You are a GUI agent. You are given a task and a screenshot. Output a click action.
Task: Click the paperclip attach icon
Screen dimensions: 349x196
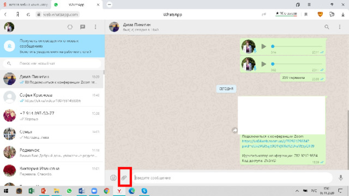pyautogui.click(x=124, y=178)
